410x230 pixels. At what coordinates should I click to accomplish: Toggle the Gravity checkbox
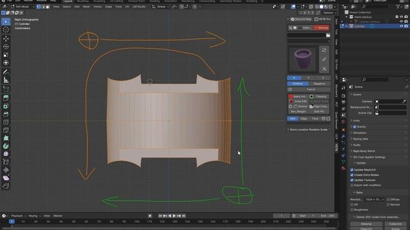tap(355, 126)
